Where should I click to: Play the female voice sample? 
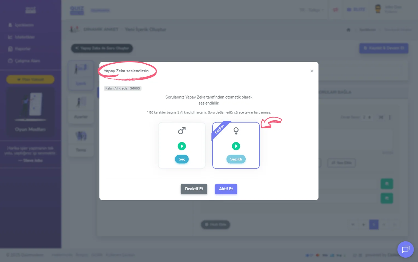tap(236, 146)
